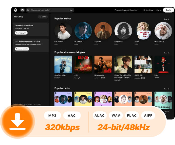
Task: Open the purple radio card first in row
Action: (63, 99)
